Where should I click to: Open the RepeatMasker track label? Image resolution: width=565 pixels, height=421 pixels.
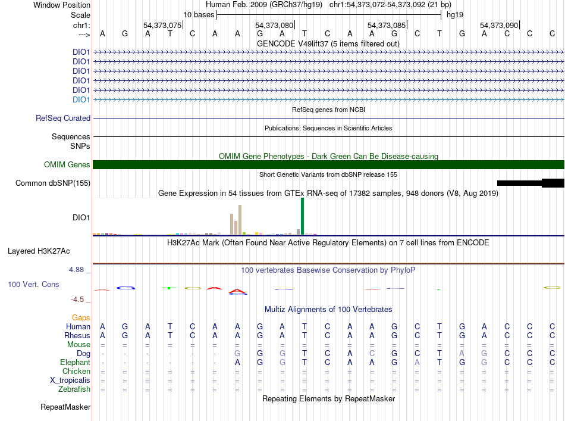coord(65,407)
